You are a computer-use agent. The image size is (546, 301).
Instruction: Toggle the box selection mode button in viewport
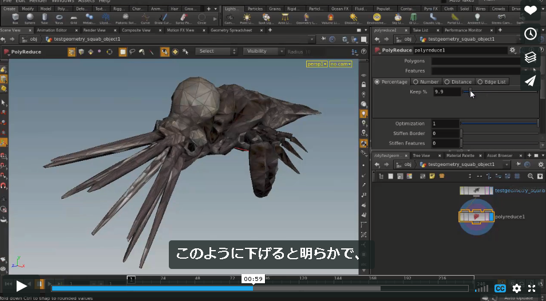click(122, 52)
